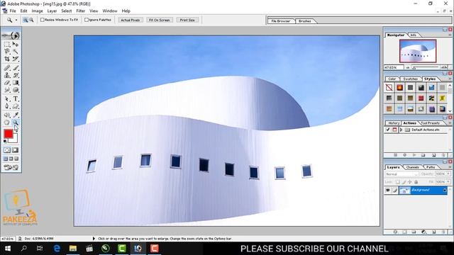This screenshot has width=454, height=255.
Task: Choose Zoom In mode in options bar
Action: pos(26,20)
